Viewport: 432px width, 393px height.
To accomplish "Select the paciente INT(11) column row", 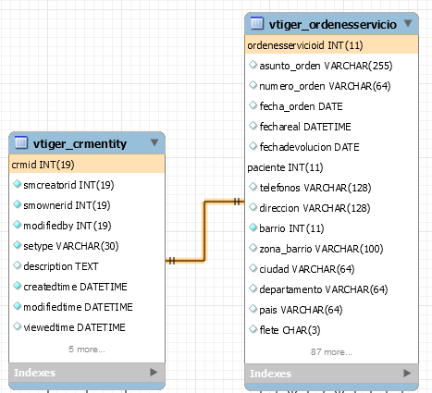I will [331, 167].
